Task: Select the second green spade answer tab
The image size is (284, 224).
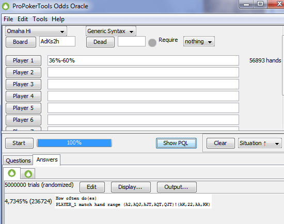Action: 28,174
